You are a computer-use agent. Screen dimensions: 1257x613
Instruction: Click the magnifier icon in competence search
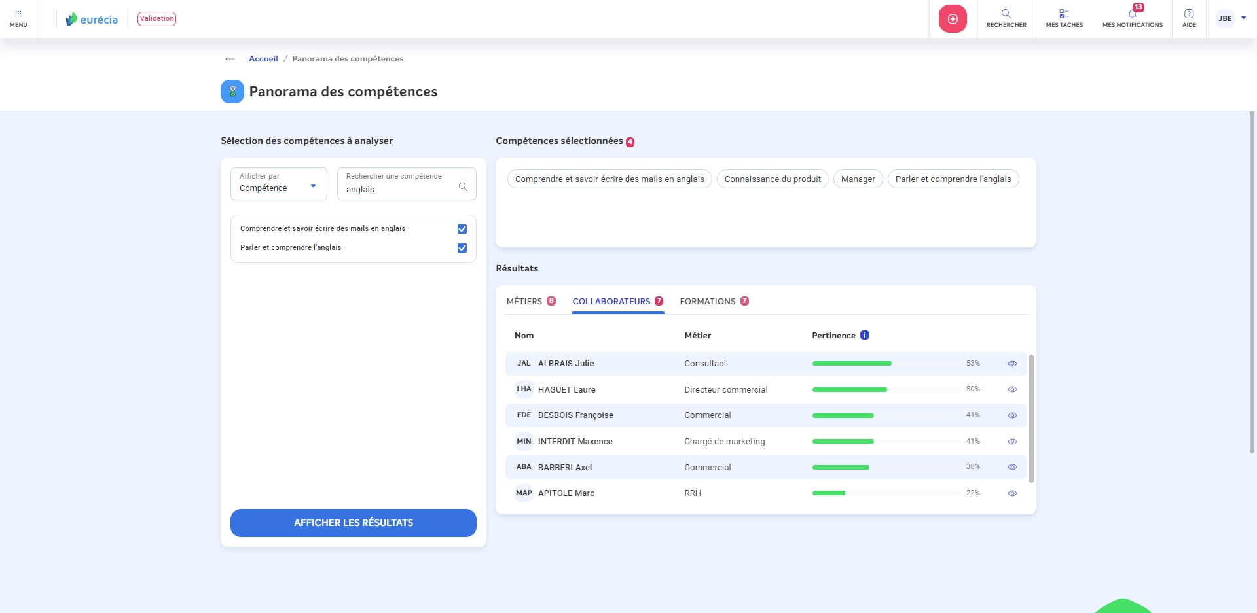click(463, 186)
